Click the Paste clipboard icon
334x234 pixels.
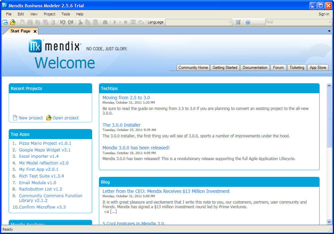click(96, 22)
